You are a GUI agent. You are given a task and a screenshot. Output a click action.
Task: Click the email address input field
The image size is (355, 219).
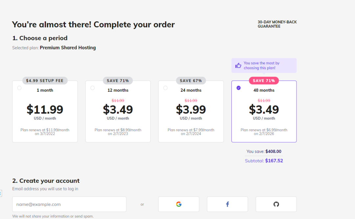(69, 204)
